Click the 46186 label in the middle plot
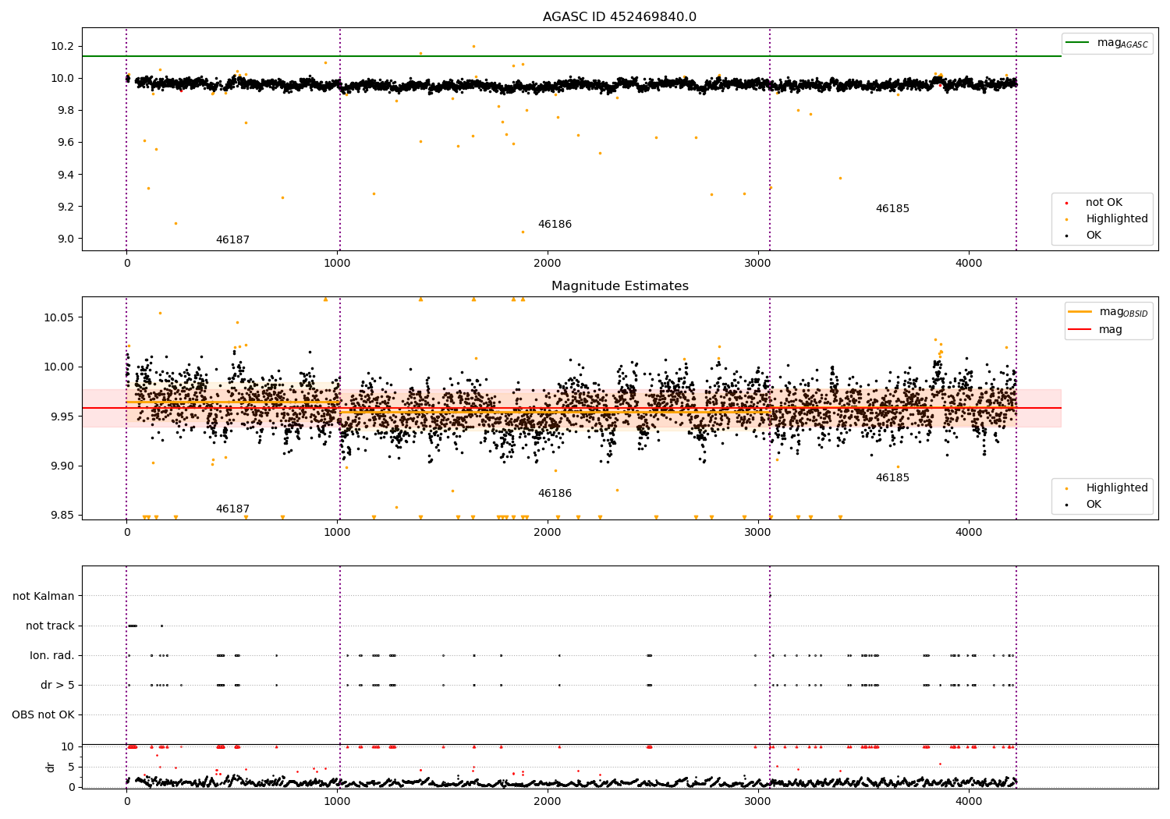This screenshot has height=819, width=1170. 555,494
